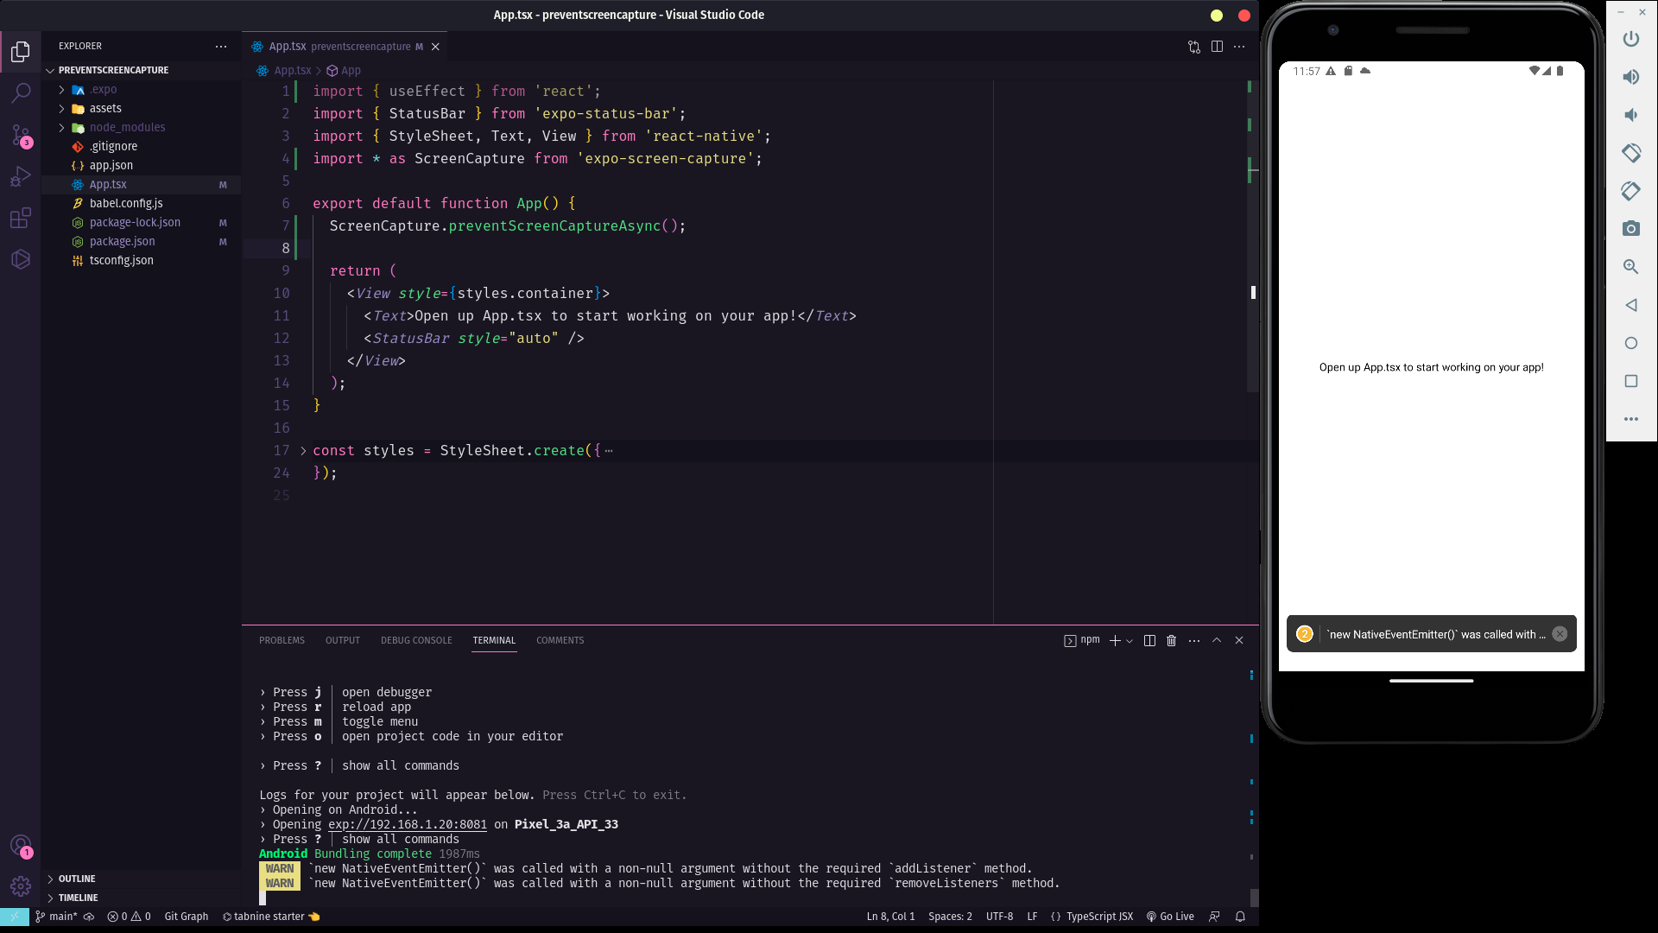Take emulator screenshot with camera icon

point(1630,229)
